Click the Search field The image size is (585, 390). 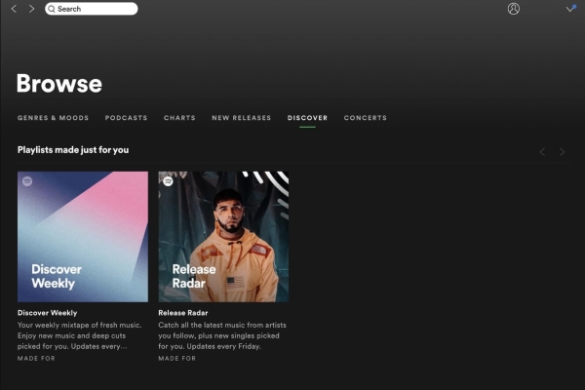point(91,9)
